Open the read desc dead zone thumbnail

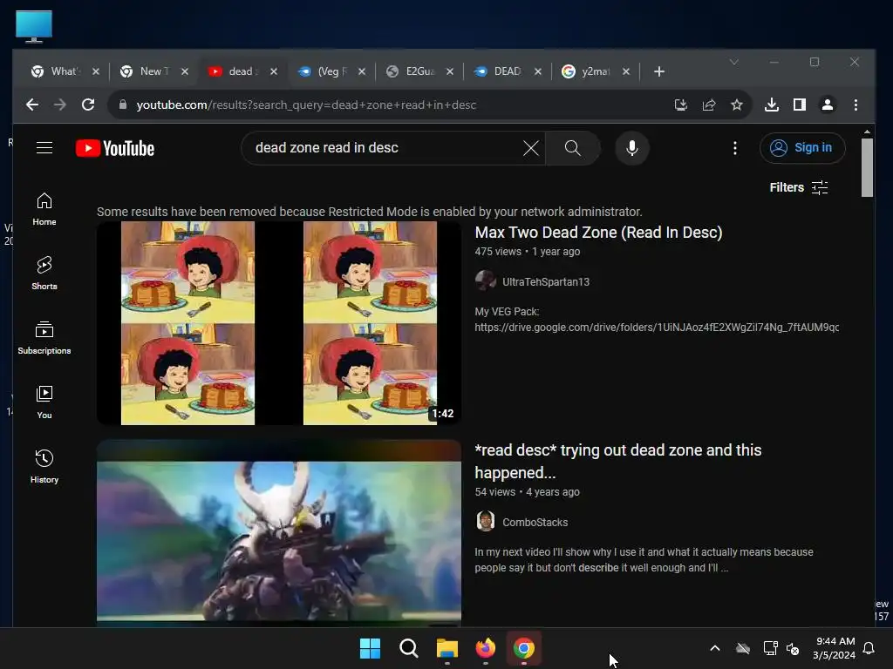(x=279, y=532)
